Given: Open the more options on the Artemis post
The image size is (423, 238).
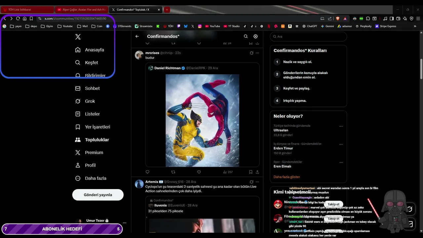Looking at the screenshot, I should (x=257, y=182).
